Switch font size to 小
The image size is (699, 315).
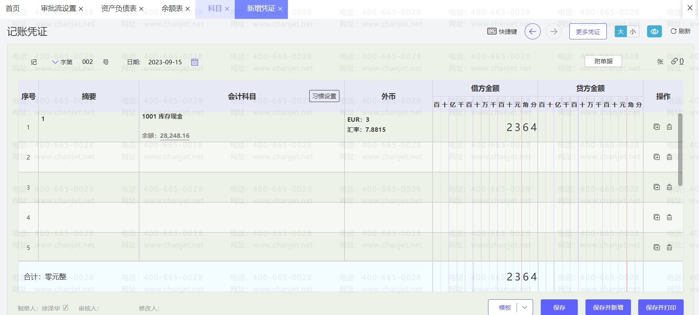coord(633,31)
